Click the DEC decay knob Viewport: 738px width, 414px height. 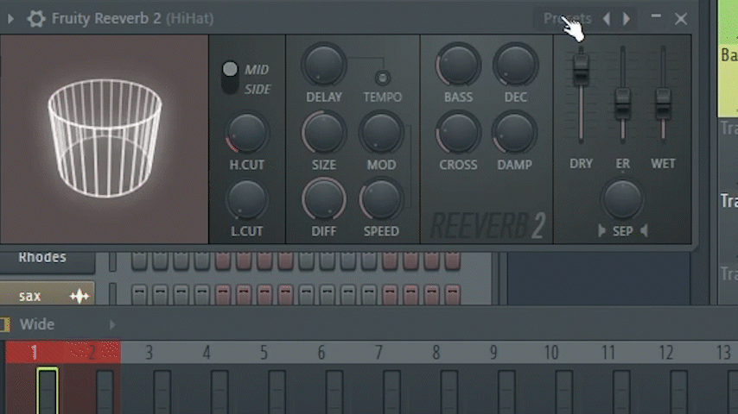515,65
